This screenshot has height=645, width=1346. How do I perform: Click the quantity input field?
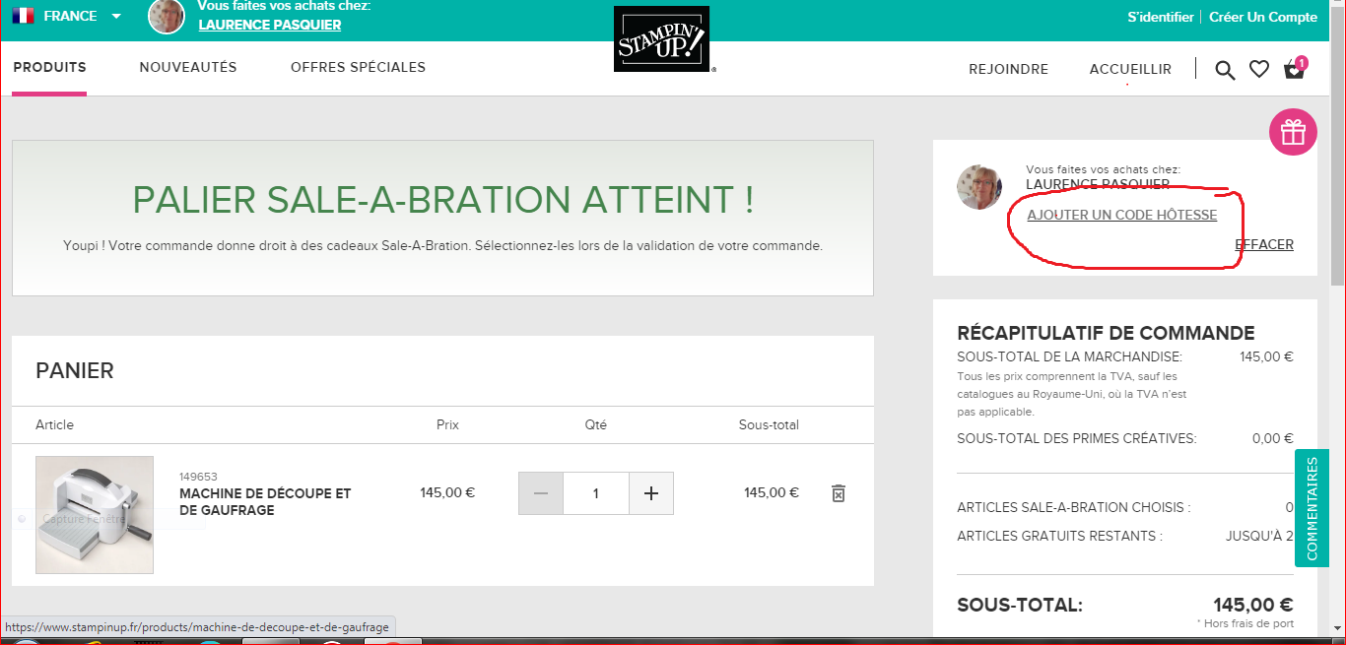pyautogui.click(x=596, y=493)
